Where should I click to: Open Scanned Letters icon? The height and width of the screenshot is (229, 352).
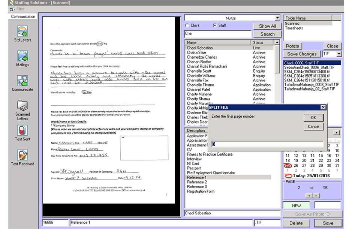pyautogui.click(x=22, y=106)
